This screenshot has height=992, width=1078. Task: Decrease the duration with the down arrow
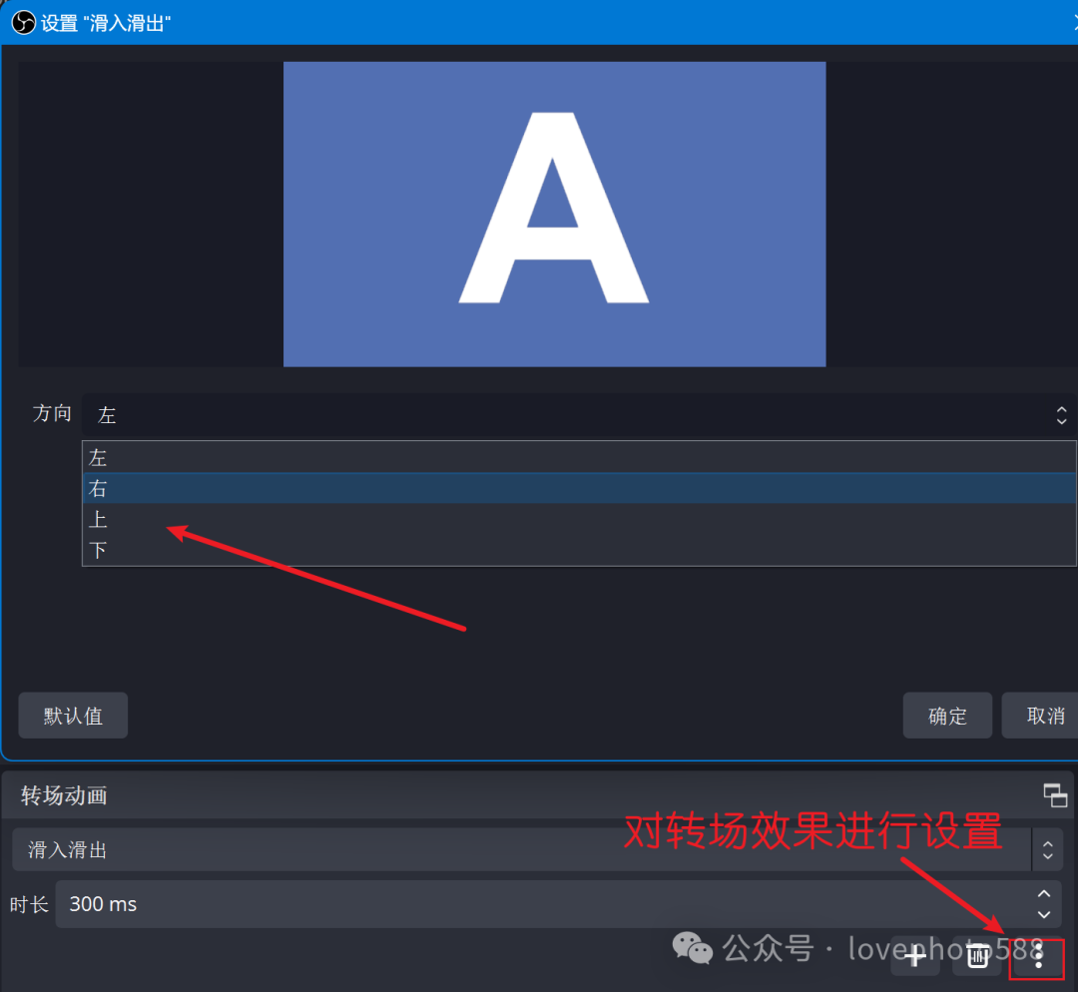tap(1044, 915)
